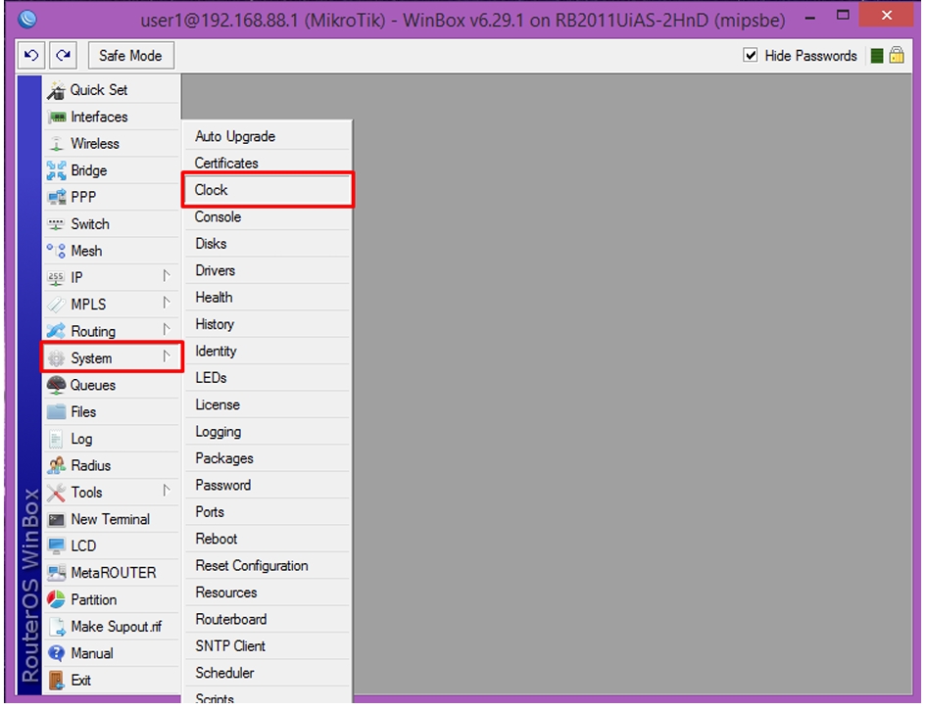Screen dimensions: 926x710
Task: Open the Manual help icon
Action: [56, 653]
